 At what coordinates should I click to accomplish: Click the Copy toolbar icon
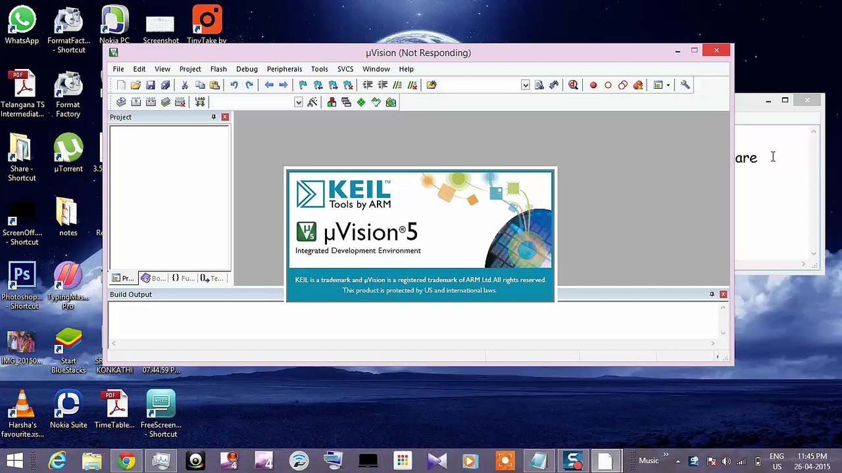tap(200, 85)
